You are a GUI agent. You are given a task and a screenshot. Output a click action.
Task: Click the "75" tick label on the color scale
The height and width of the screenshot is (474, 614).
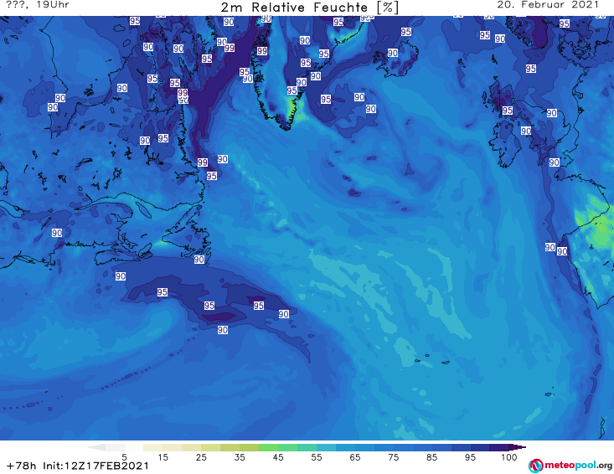pyautogui.click(x=393, y=457)
